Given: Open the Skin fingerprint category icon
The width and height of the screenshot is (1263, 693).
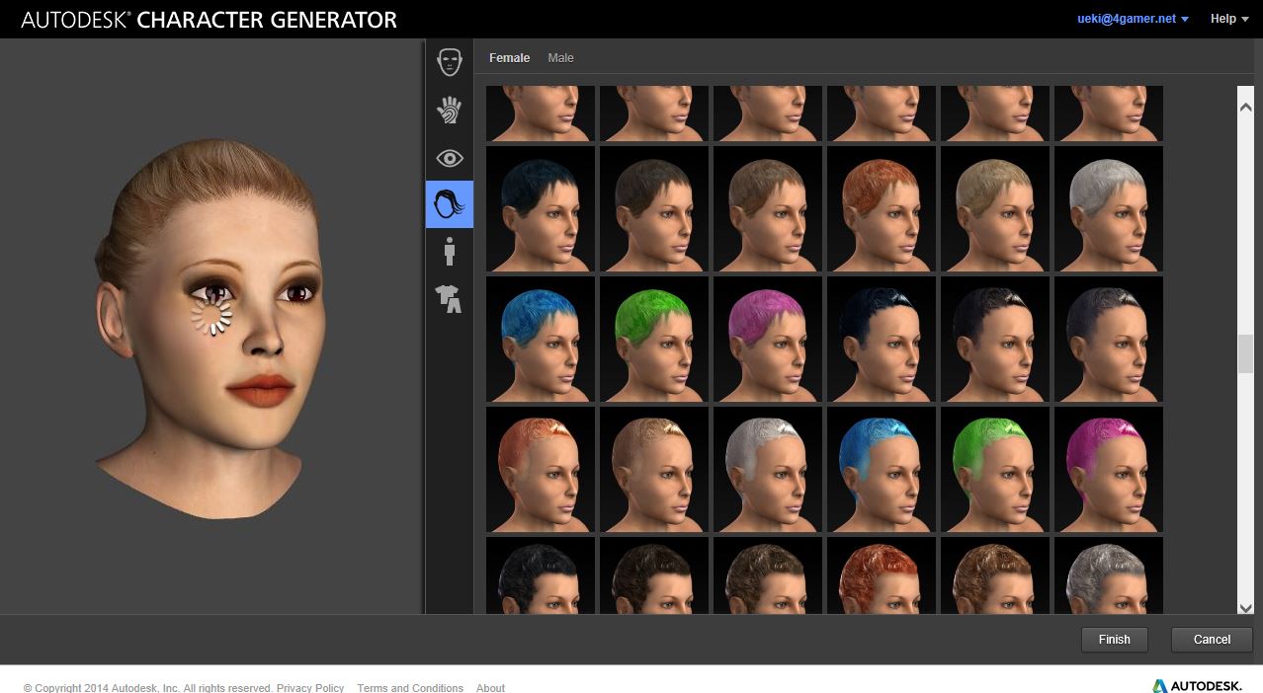Looking at the screenshot, I should (x=450, y=110).
